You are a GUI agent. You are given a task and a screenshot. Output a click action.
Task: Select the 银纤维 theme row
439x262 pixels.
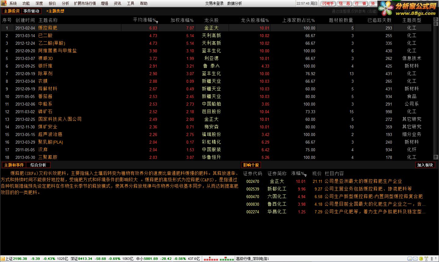(216, 66)
